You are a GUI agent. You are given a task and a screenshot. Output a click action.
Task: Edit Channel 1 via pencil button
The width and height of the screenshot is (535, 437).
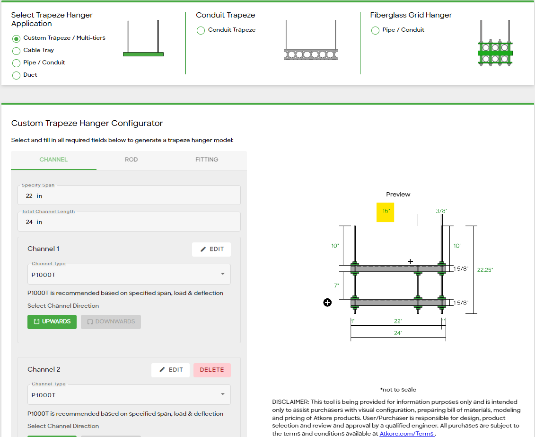coord(211,249)
